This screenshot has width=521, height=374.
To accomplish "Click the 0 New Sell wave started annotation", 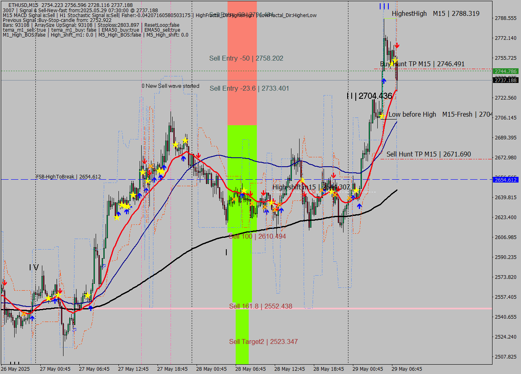I will point(171,86).
